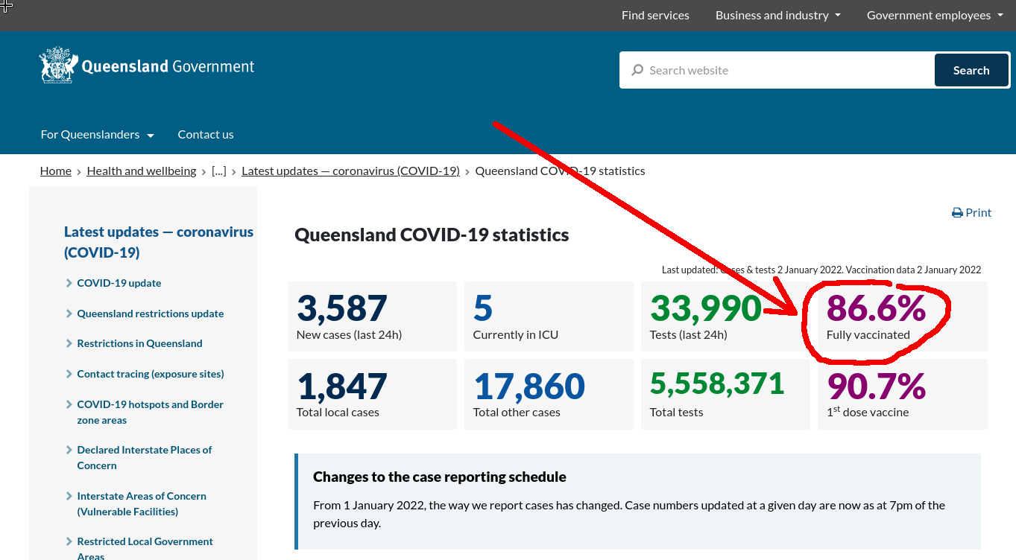Open Find services in top bar
1016x560 pixels.
click(655, 15)
